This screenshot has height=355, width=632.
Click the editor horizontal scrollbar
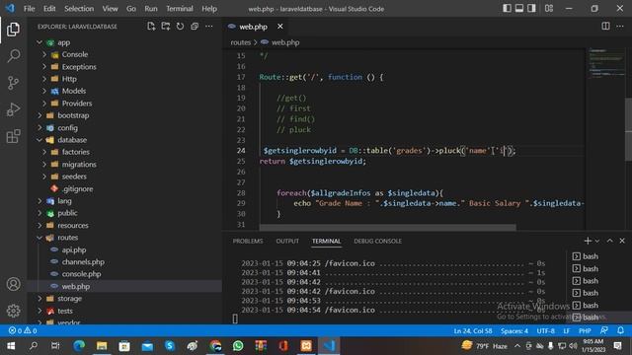coord(387,228)
